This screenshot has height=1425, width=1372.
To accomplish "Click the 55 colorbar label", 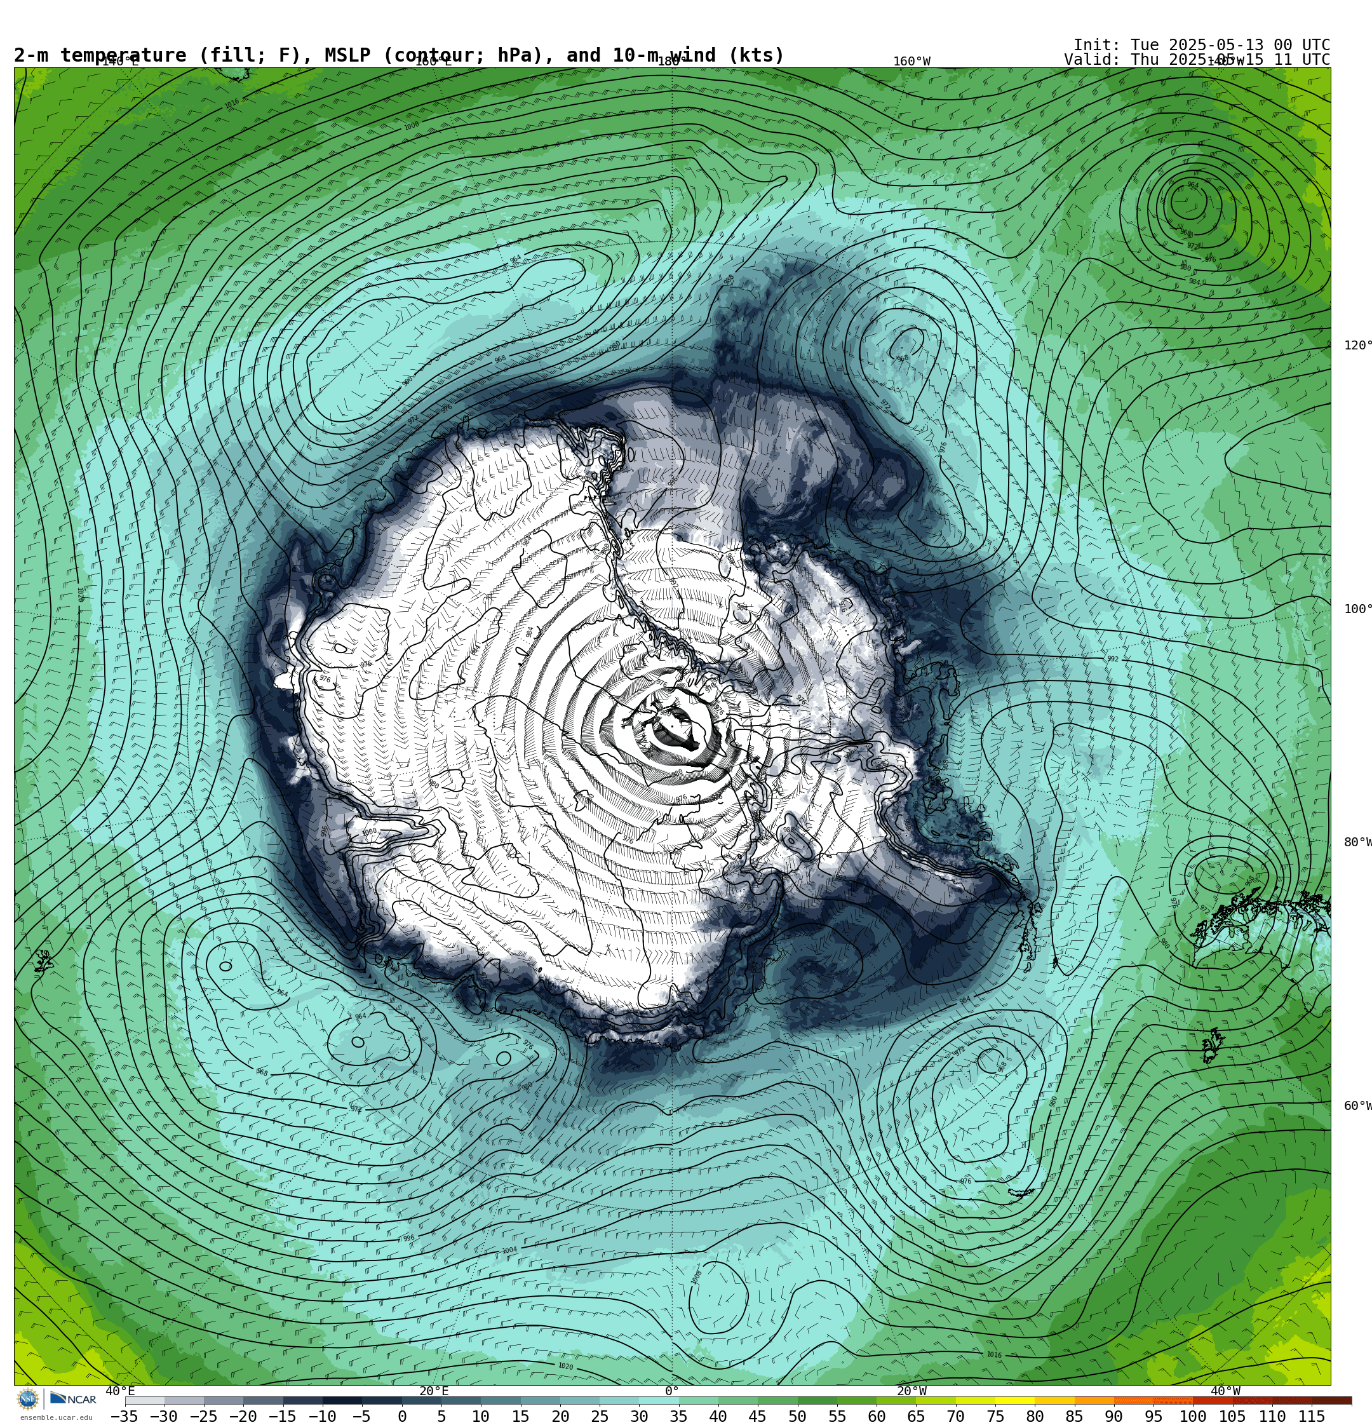I will 837,1416.
